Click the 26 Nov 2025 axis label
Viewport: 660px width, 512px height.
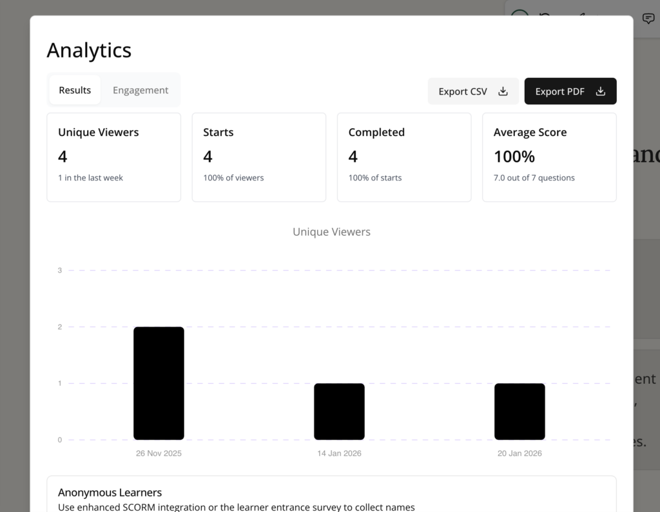click(x=159, y=453)
